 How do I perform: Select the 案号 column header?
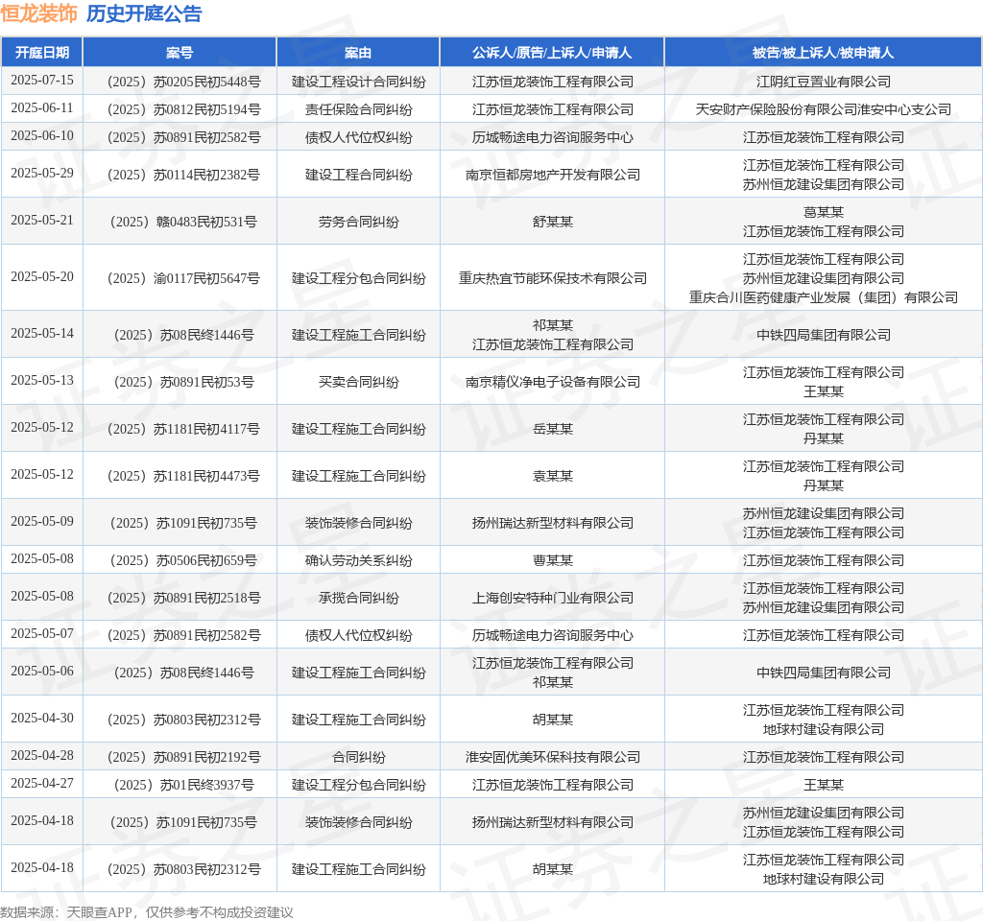click(x=180, y=53)
